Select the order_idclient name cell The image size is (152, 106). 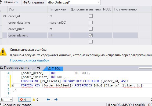click(27, 35)
